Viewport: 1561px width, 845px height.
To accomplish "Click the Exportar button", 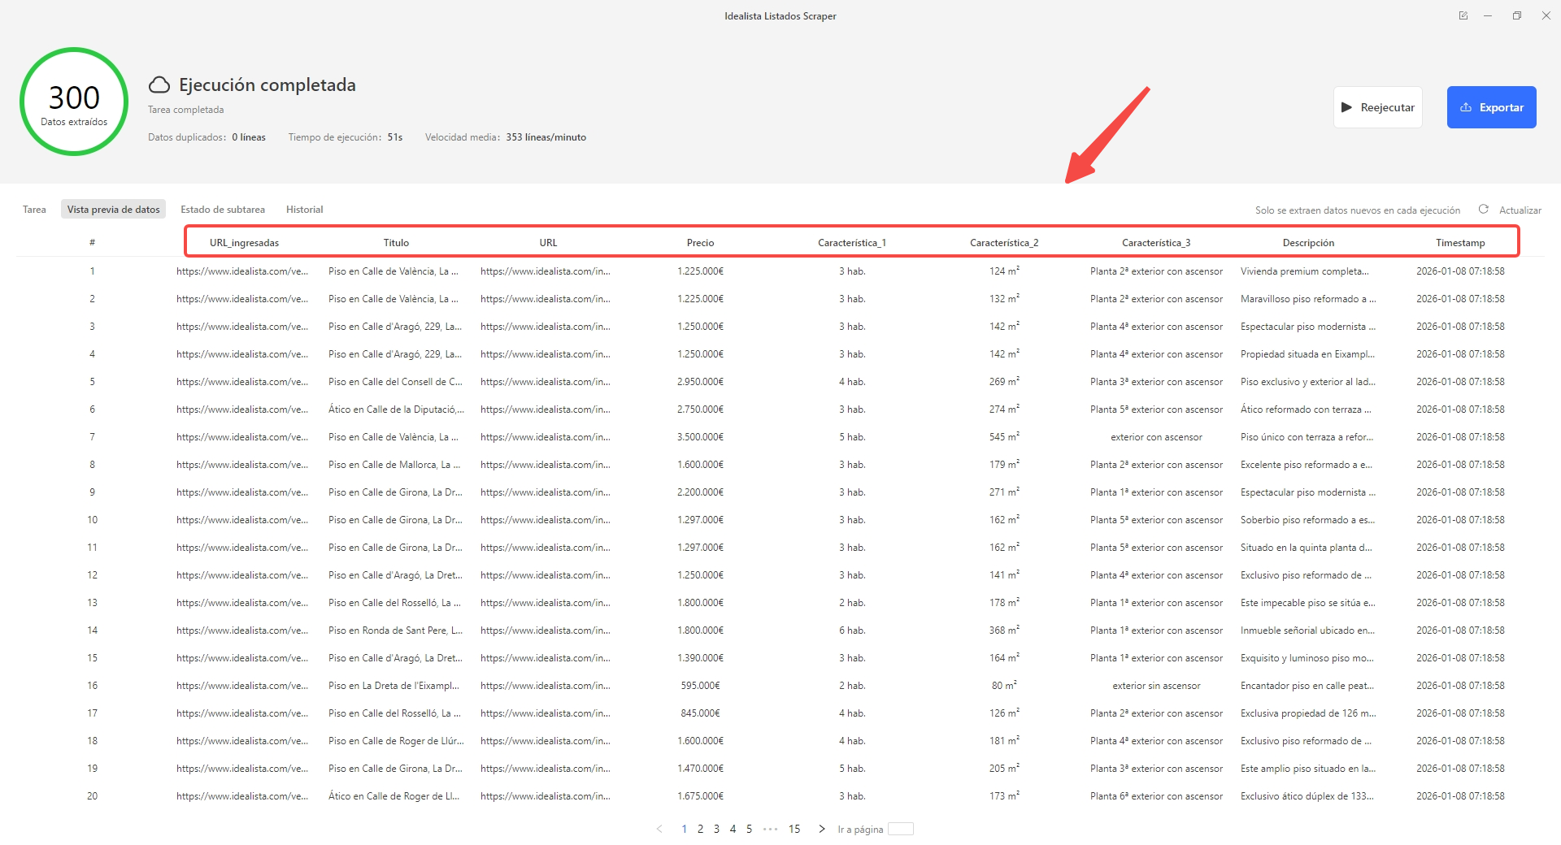I will tap(1491, 107).
